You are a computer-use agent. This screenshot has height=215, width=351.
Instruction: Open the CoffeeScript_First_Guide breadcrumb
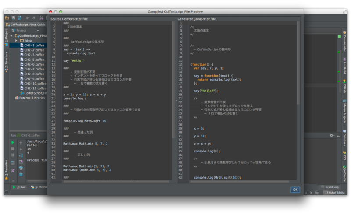pyautogui.click(x=26, y=25)
